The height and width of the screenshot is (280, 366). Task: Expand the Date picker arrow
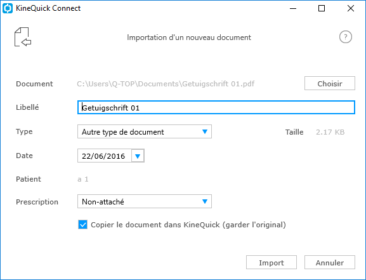[x=138, y=156]
